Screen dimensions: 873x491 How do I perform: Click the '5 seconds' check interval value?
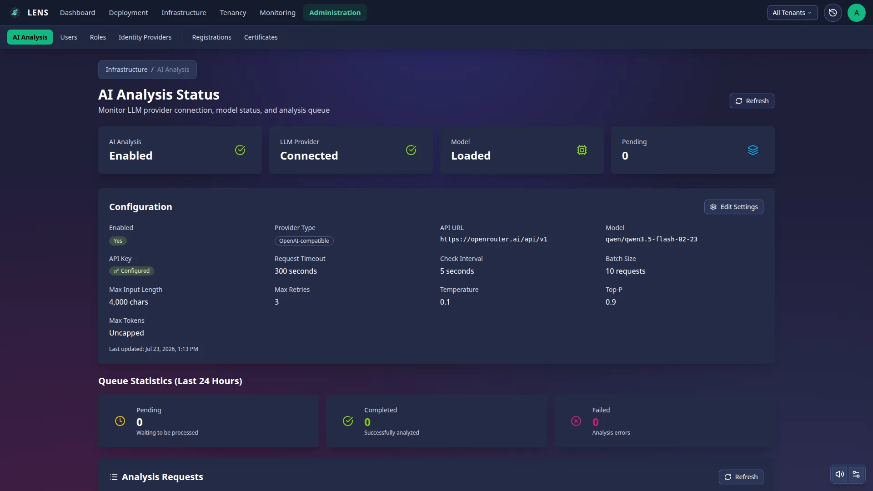457,271
